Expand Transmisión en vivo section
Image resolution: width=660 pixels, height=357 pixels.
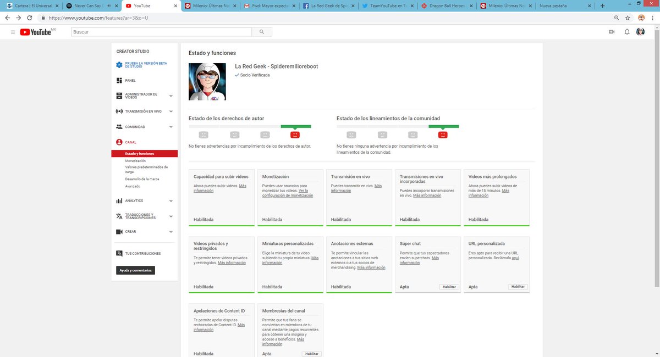click(171, 111)
